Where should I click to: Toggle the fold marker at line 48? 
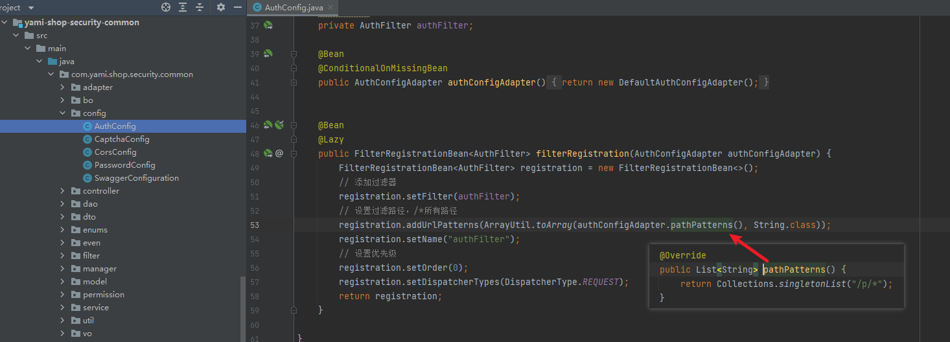pos(294,154)
